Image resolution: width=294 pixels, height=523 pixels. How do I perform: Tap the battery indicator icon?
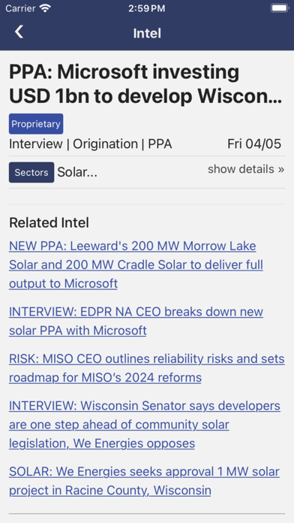279,8
